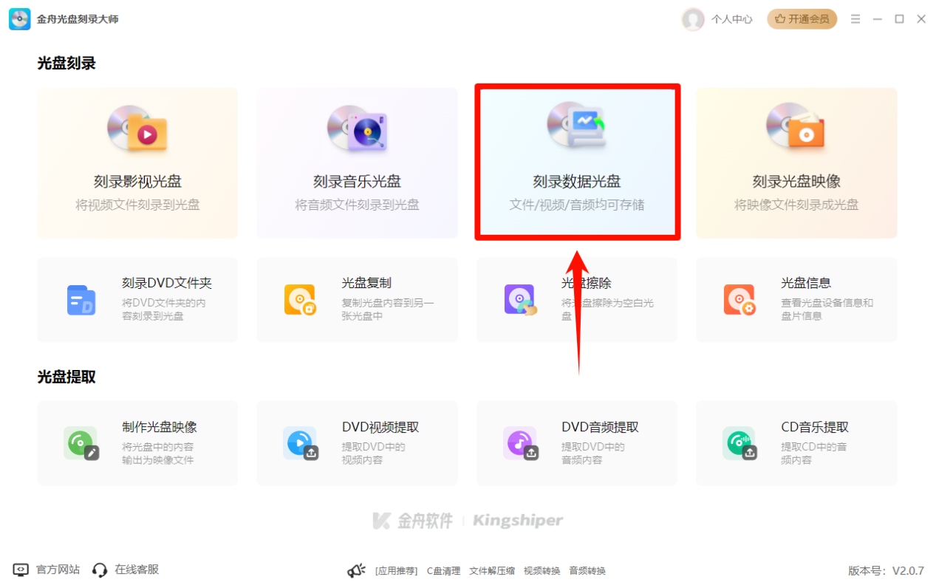Click the DVD音频提取 purple music icon

pyautogui.click(x=520, y=443)
